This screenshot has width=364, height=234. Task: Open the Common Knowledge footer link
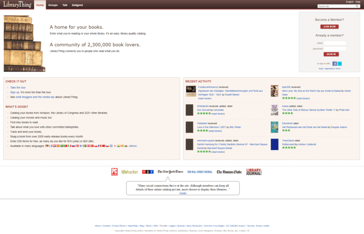(x=214, y=226)
